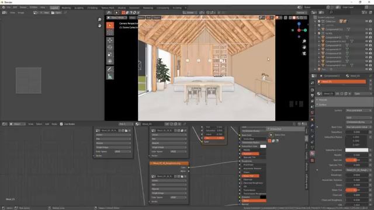Adjust the Sheen Tint slider in properties
Screen dimensions: 374x210
click(x=357, y=190)
